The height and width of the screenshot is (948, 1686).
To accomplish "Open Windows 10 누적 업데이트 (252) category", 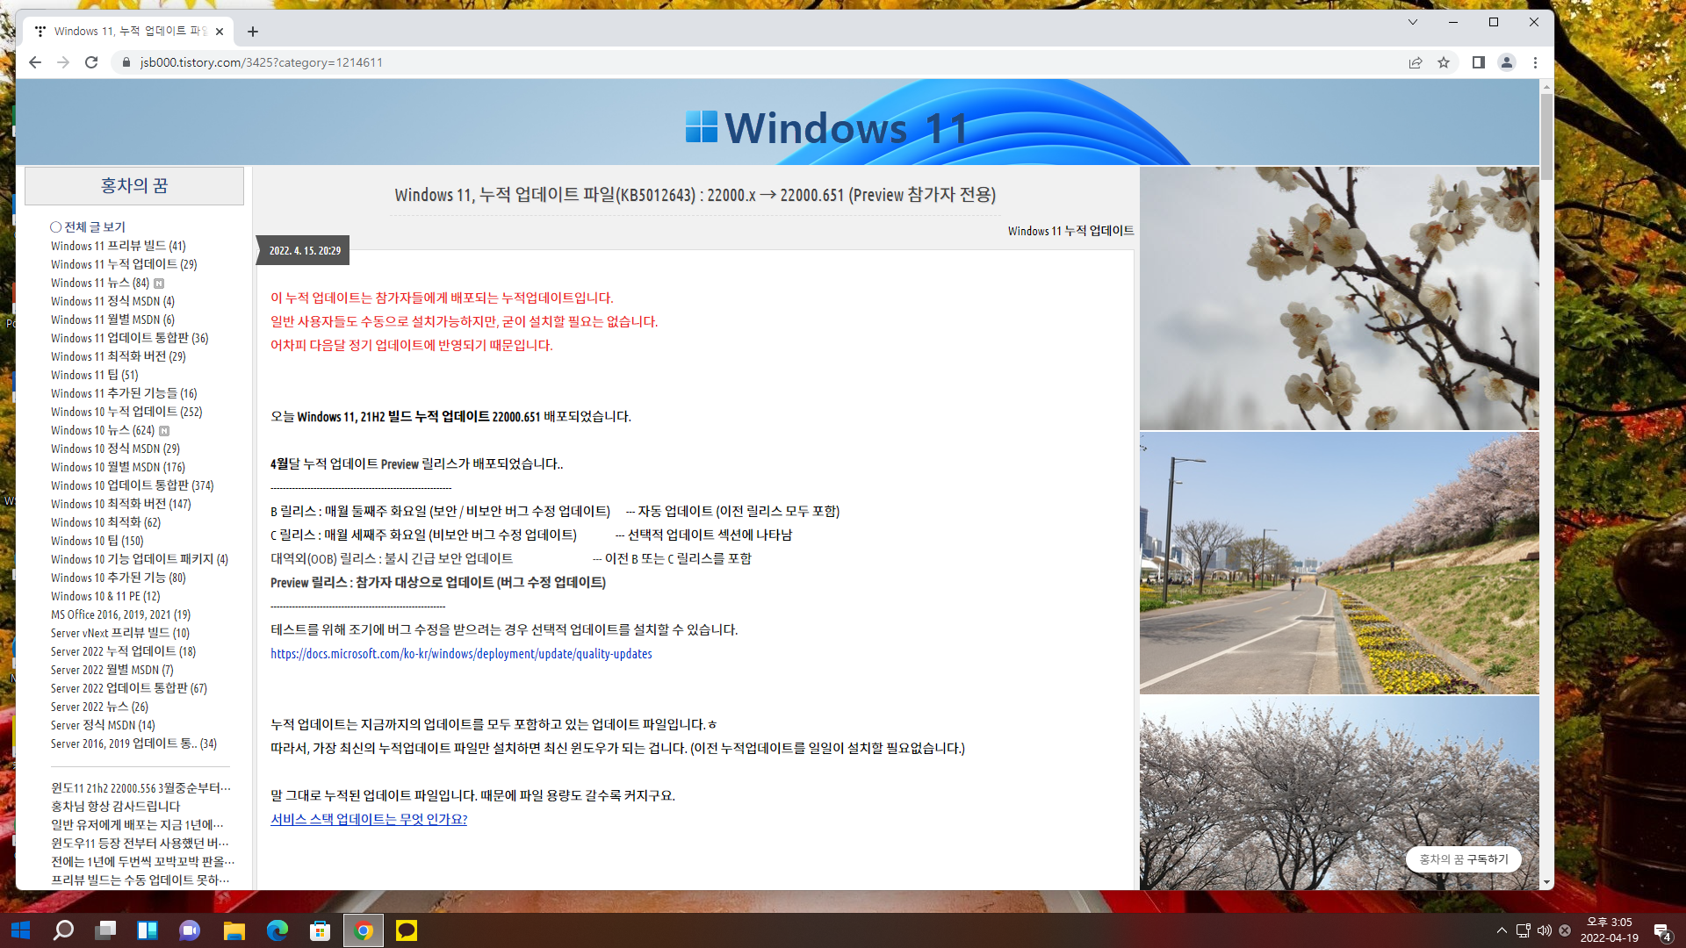I will 126,412.
